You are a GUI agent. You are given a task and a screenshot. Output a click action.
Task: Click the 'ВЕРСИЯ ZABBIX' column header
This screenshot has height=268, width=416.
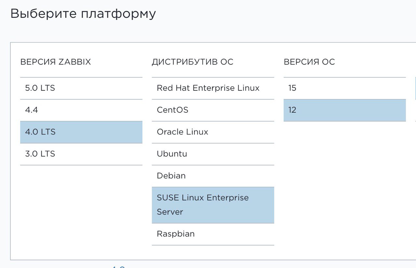coord(56,62)
